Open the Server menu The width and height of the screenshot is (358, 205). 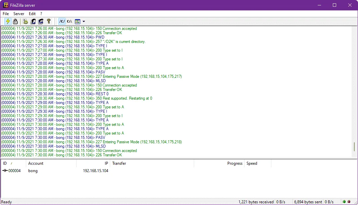[19, 14]
